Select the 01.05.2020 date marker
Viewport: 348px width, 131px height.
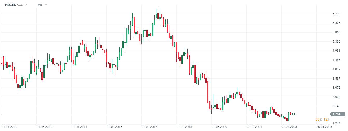click(219, 127)
